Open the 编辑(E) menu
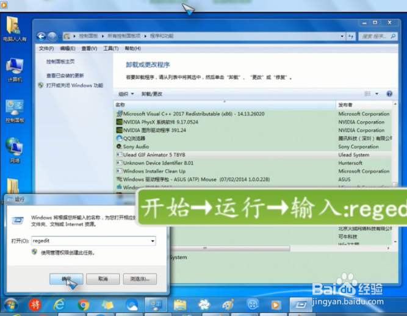Screen dimensions: 407x316 (68, 49)
